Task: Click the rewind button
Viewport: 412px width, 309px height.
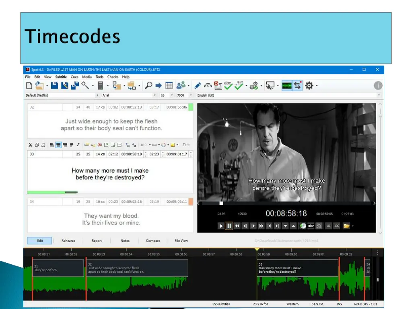Action: 237,226
